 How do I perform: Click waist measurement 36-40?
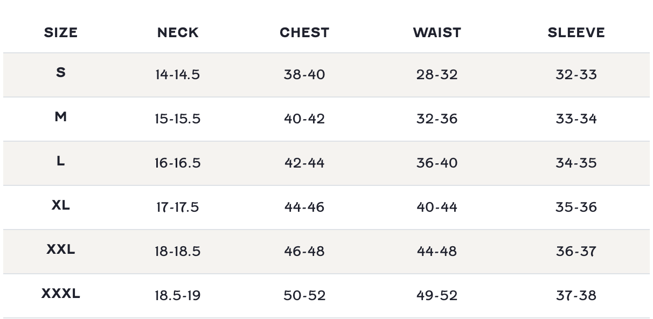[x=437, y=163]
